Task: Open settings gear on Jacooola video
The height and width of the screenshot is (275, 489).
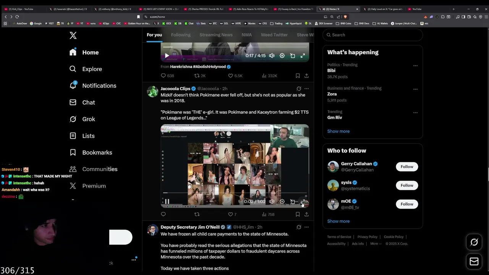Action: (282, 202)
